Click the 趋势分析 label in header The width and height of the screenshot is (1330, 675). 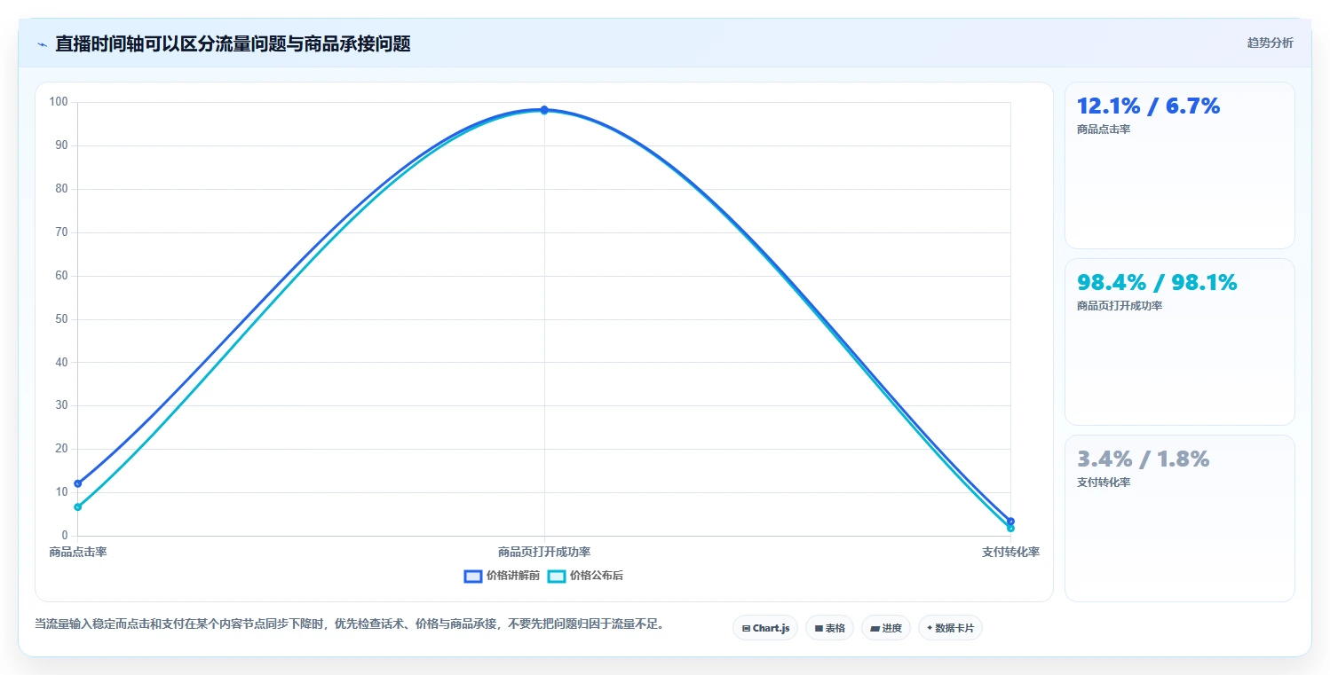point(1270,43)
